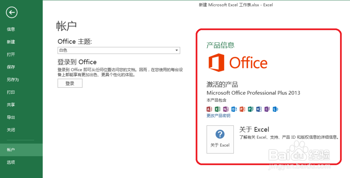Open the Office 主题 dropdown

coord(119,50)
